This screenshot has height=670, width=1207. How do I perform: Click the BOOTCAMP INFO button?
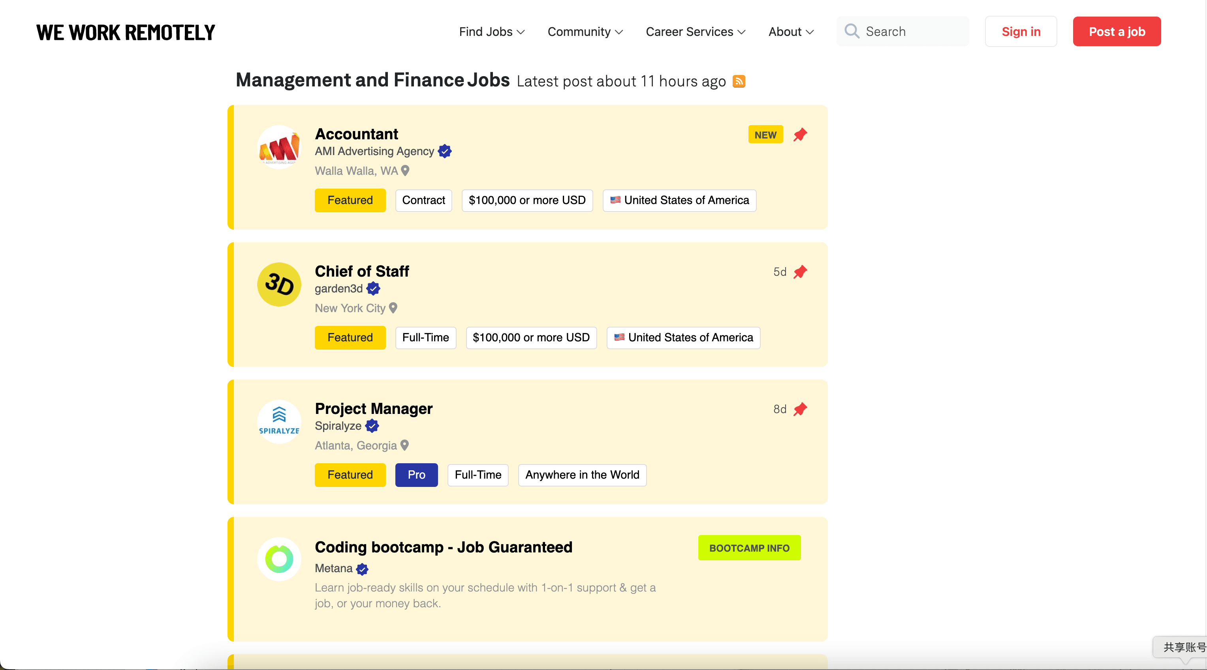click(749, 548)
